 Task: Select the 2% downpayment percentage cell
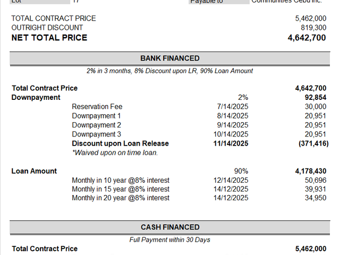(243, 97)
